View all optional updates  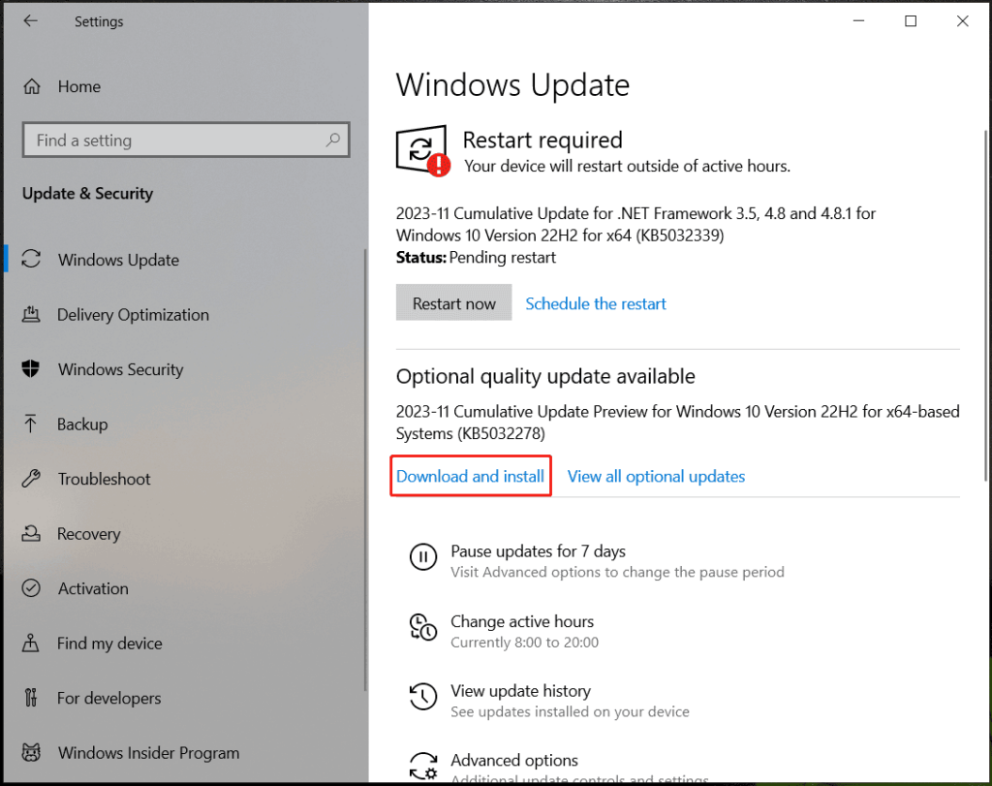tap(656, 476)
